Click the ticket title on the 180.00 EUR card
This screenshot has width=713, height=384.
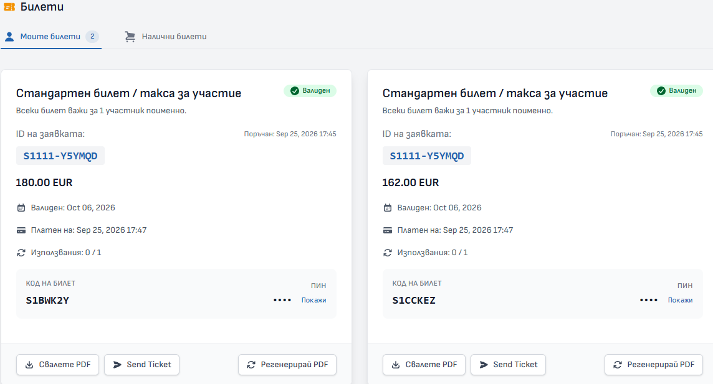pyautogui.click(x=128, y=93)
